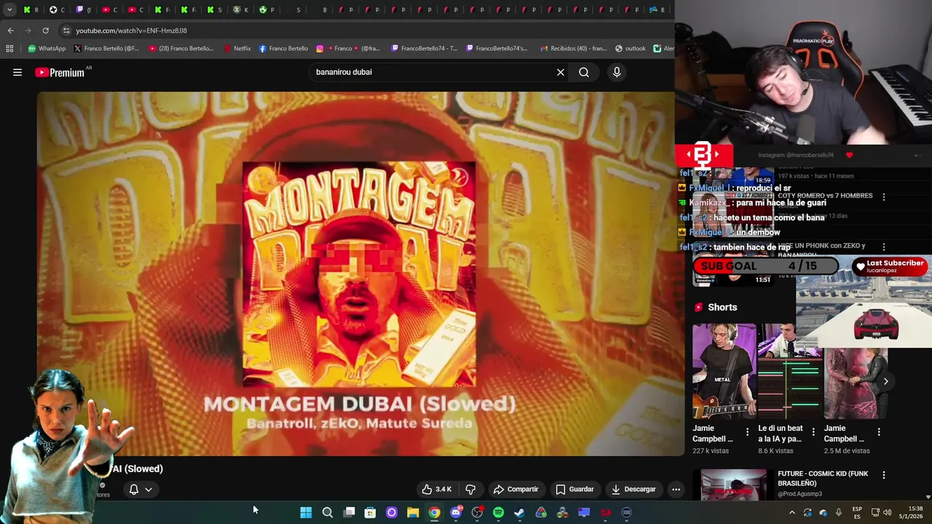Go back with the browser back arrow
Image resolution: width=932 pixels, height=524 pixels.
pyautogui.click(x=10, y=31)
